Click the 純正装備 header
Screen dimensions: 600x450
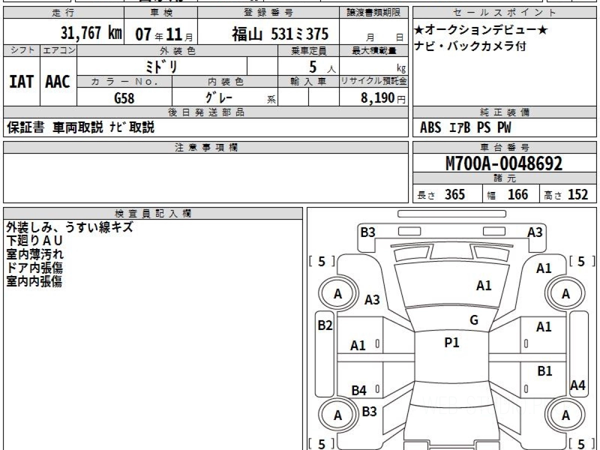point(505,112)
